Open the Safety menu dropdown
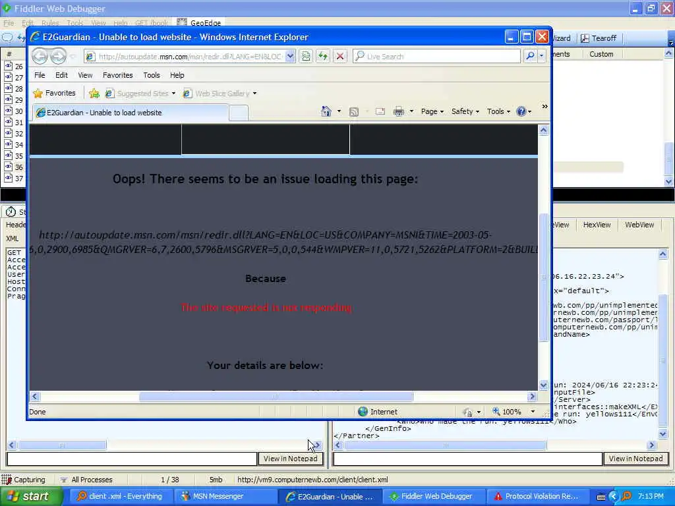The image size is (675, 506). (x=465, y=111)
